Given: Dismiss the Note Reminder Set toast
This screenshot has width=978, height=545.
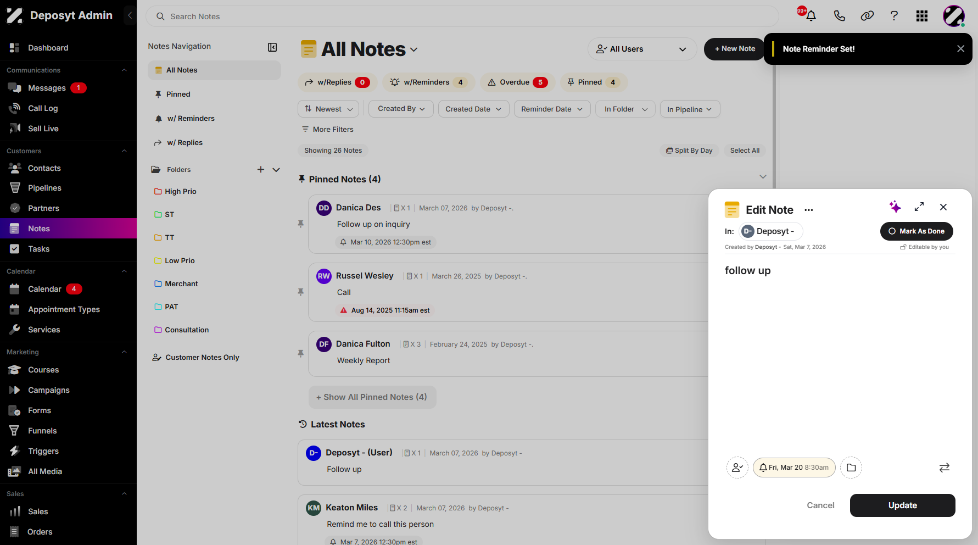Looking at the screenshot, I should coord(960,49).
